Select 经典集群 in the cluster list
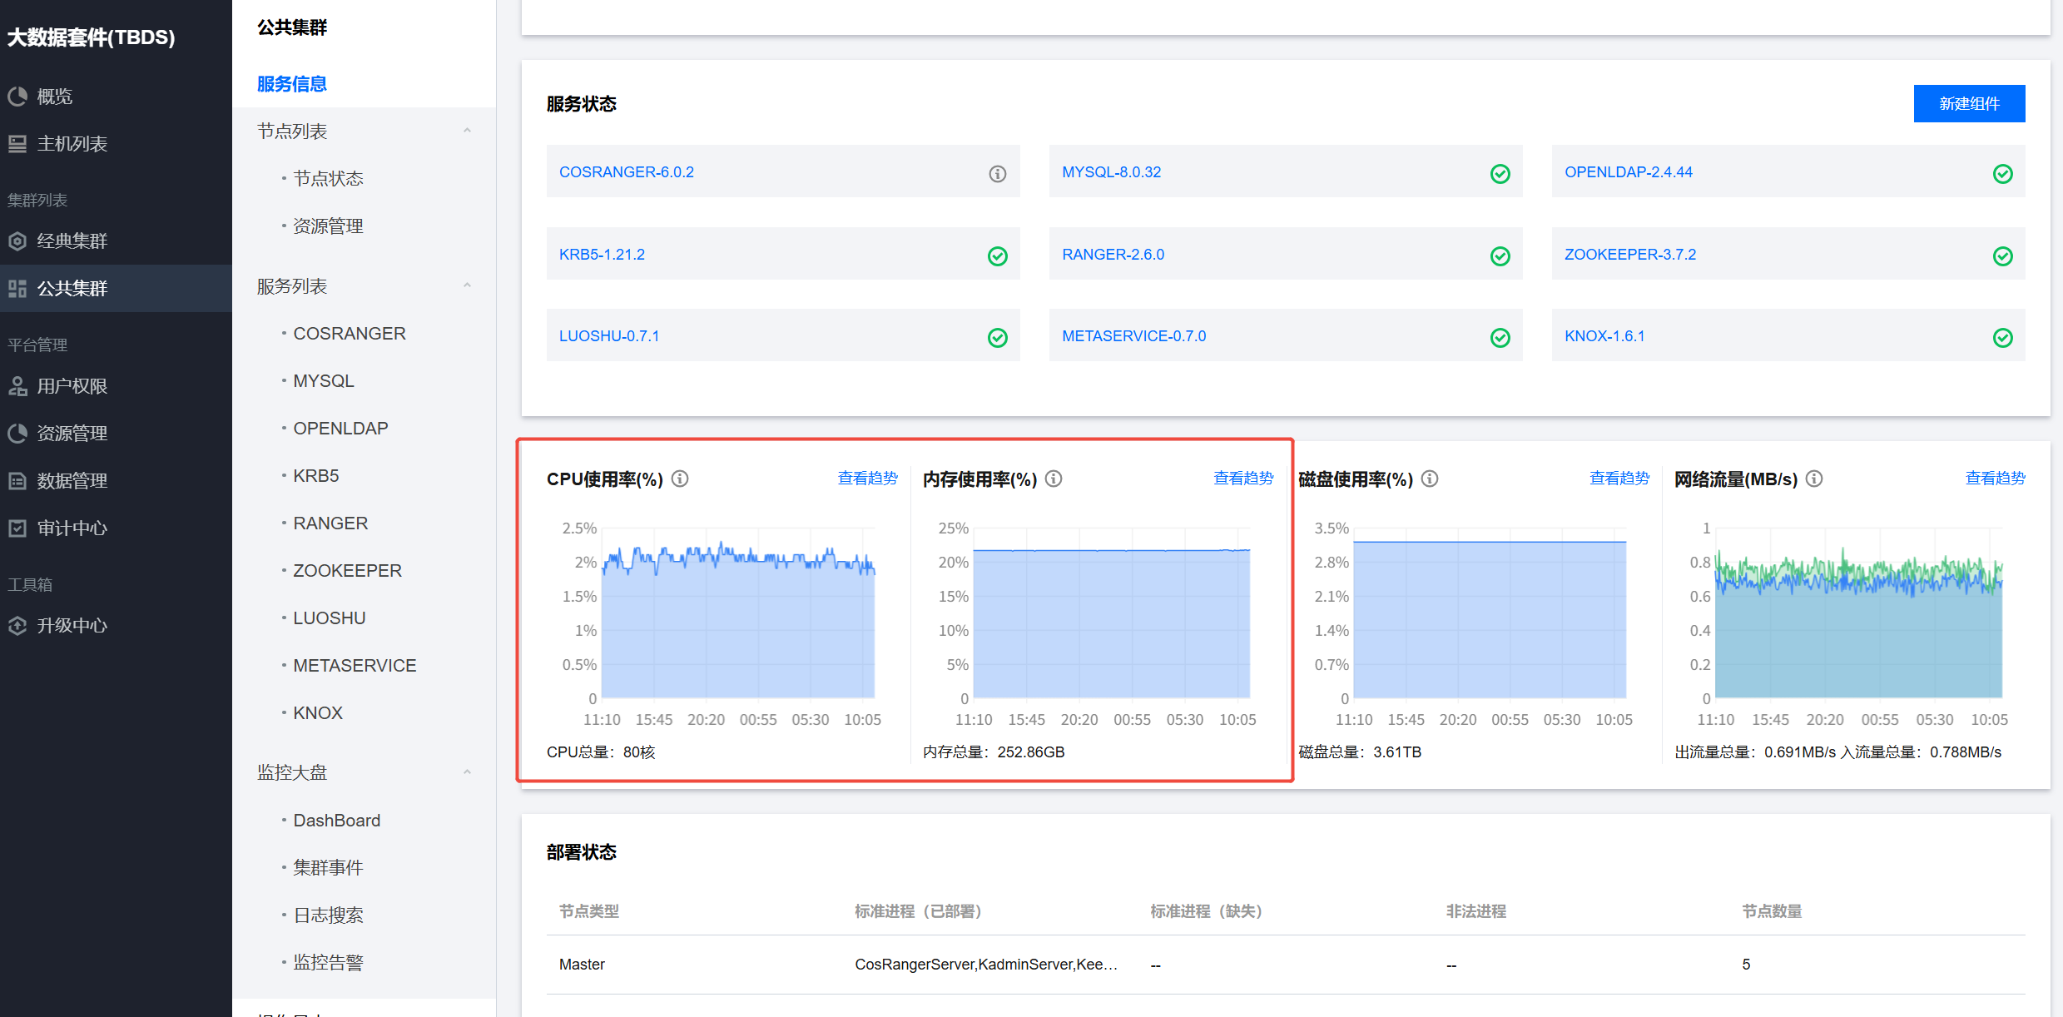The height and width of the screenshot is (1017, 2063). click(72, 241)
